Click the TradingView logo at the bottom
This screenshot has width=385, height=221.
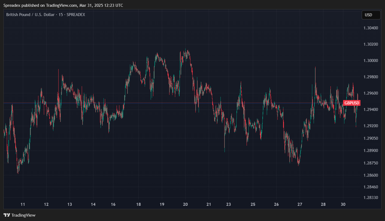point(19,215)
